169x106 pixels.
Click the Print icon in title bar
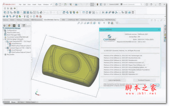(x=76, y=4)
